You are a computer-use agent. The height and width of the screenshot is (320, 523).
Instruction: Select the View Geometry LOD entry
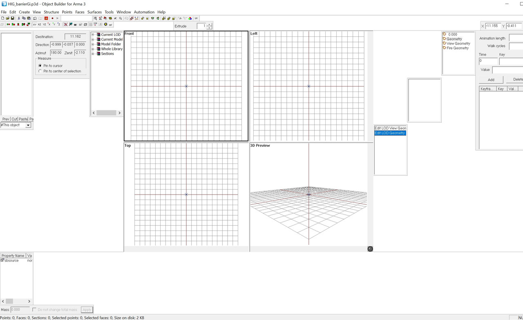tap(458, 43)
